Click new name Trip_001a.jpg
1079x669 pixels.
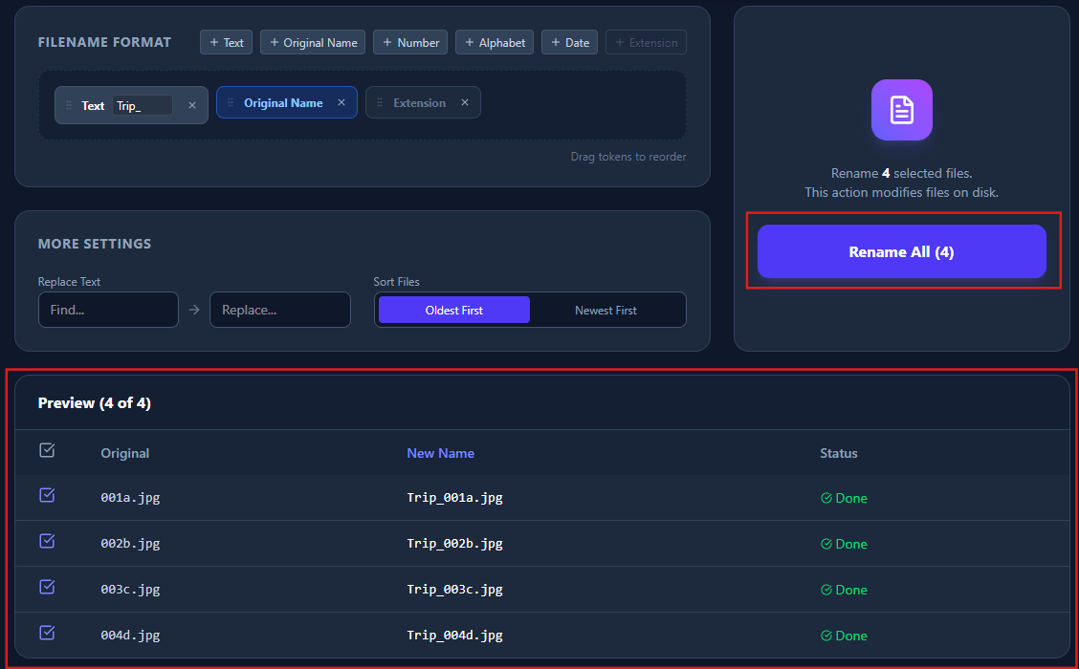(x=455, y=498)
